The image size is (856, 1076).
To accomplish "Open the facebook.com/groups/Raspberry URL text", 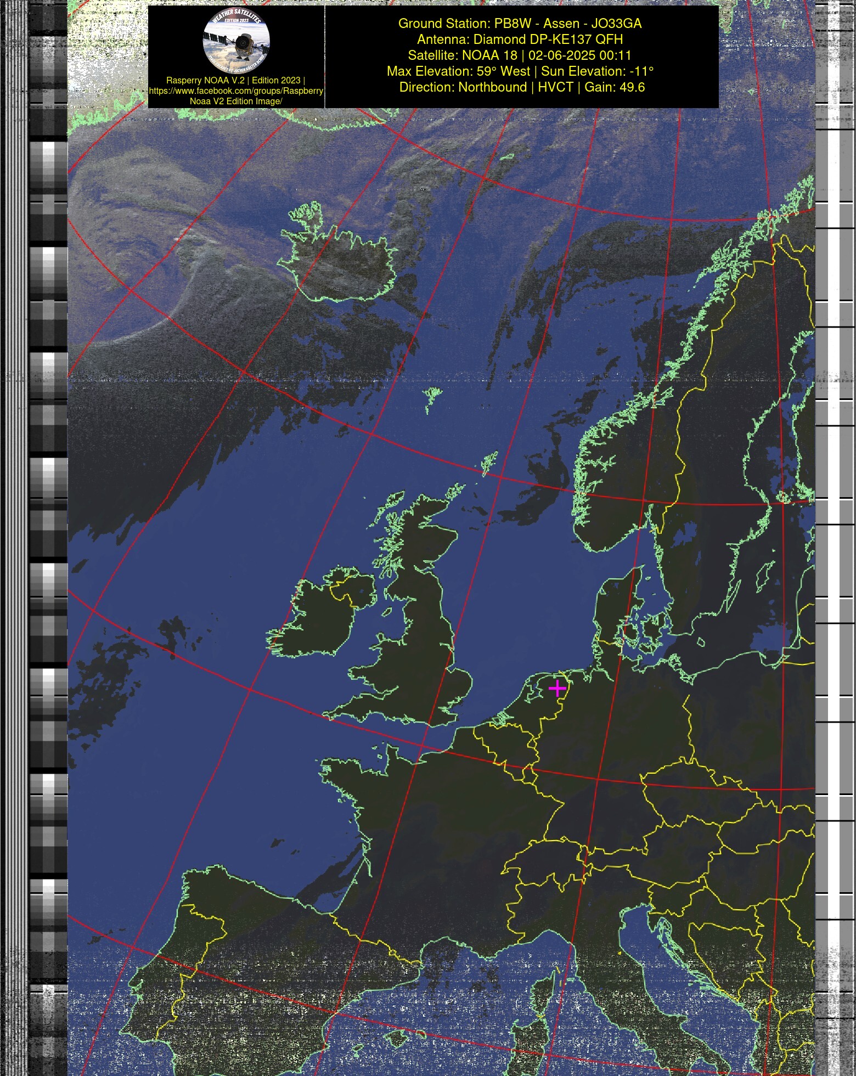I will [x=236, y=91].
